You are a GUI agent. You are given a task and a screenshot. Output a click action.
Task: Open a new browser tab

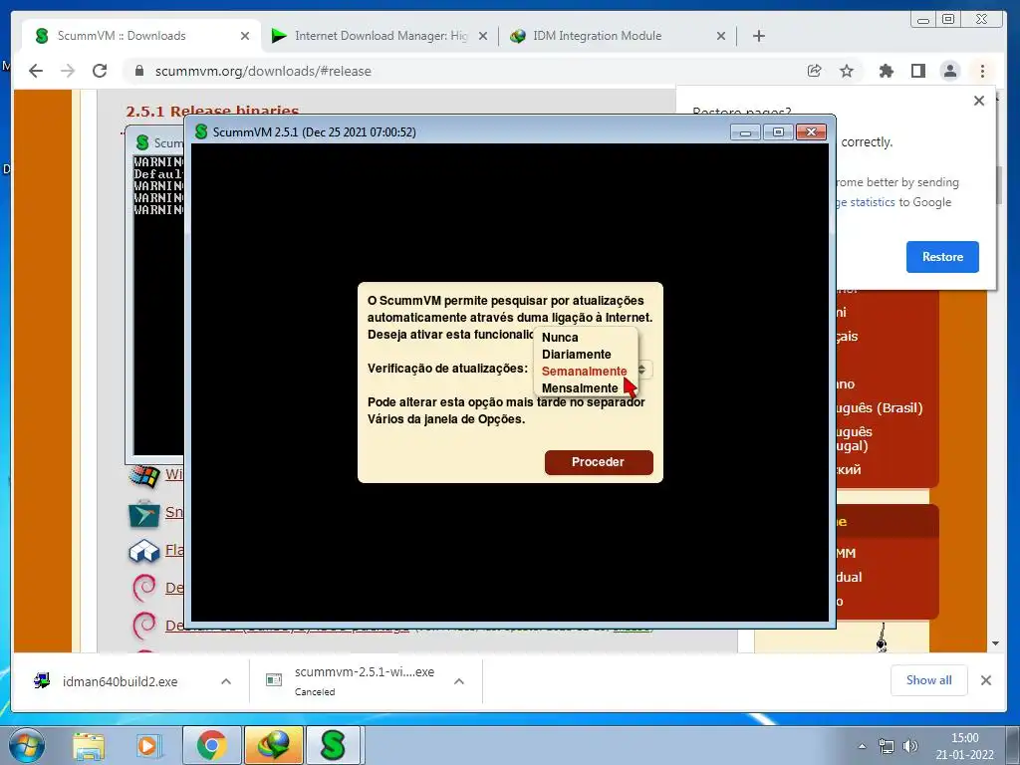(758, 36)
